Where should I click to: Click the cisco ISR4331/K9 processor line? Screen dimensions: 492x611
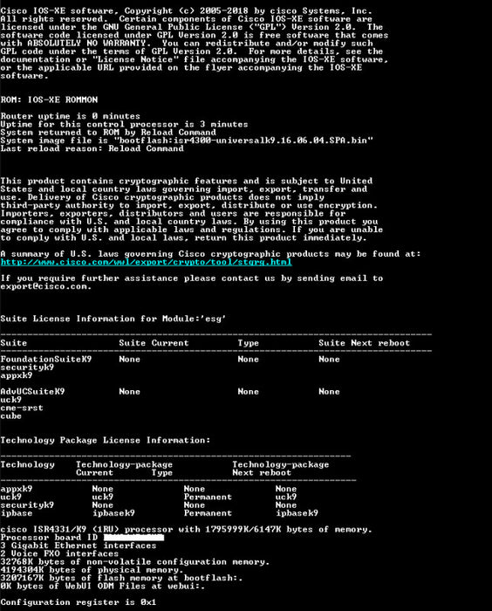click(x=186, y=530)
